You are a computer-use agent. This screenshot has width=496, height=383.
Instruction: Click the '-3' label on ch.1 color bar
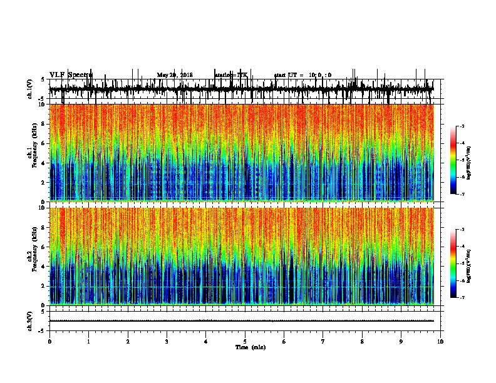click(x=462, y=126)
